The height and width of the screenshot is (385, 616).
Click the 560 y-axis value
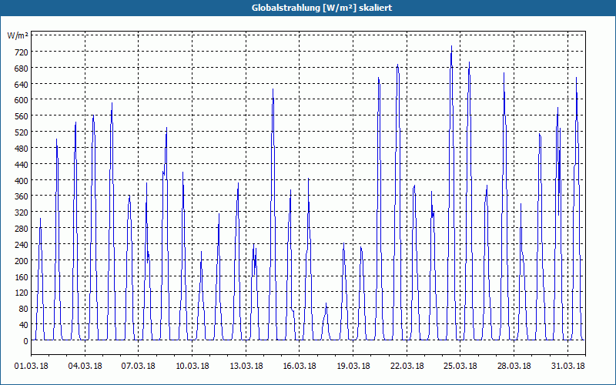[x=22, y=116]
